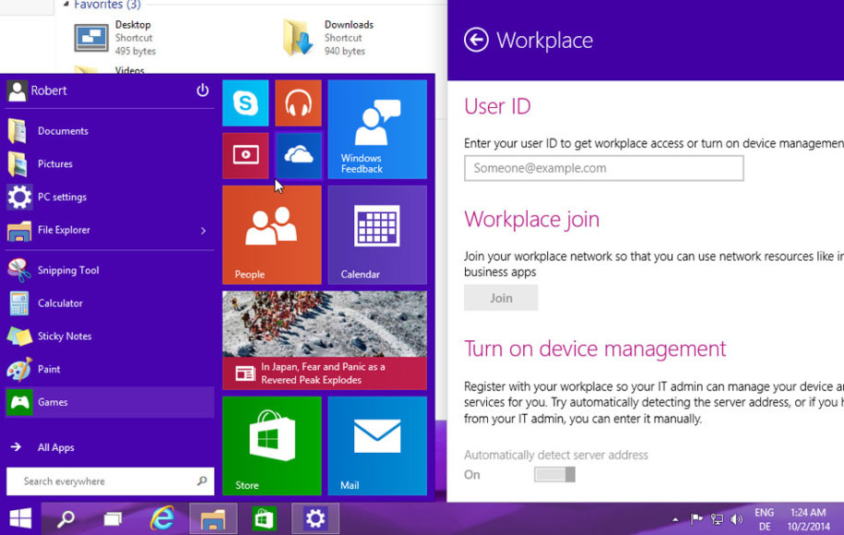Open Robert's user account picture

click(x=17, y=91)
